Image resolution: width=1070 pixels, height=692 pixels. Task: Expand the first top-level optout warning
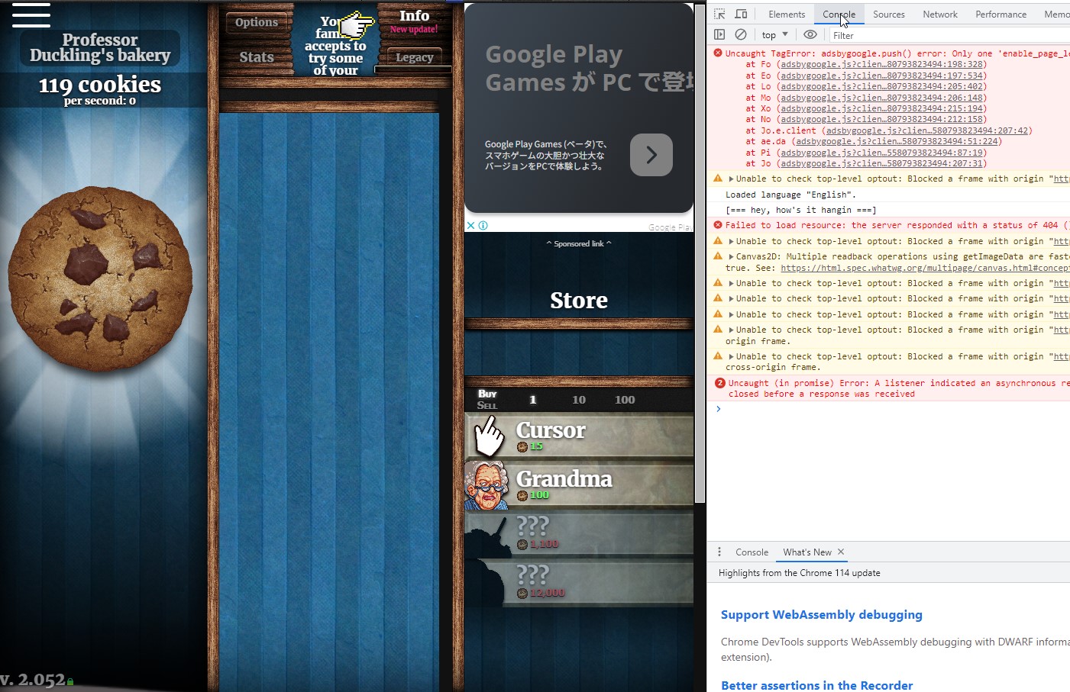(731, 179)
